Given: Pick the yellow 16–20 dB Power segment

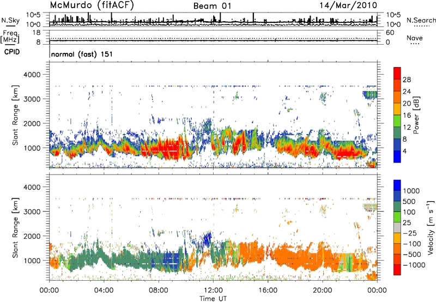Looking at the screenshot, I should pos(397,110).
